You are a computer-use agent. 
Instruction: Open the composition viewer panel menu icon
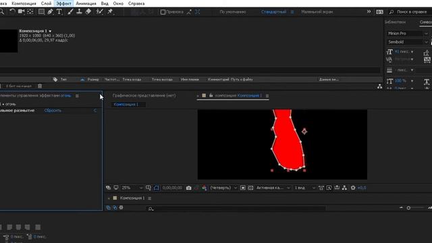point(267,96)
